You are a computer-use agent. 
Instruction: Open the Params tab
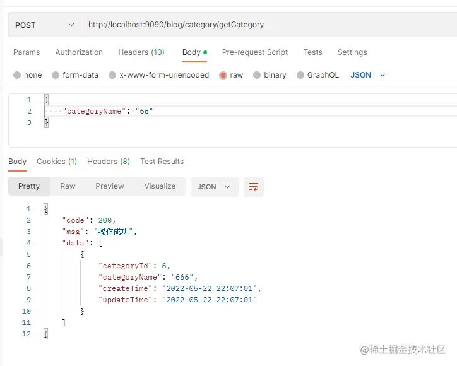pos(27,52)
